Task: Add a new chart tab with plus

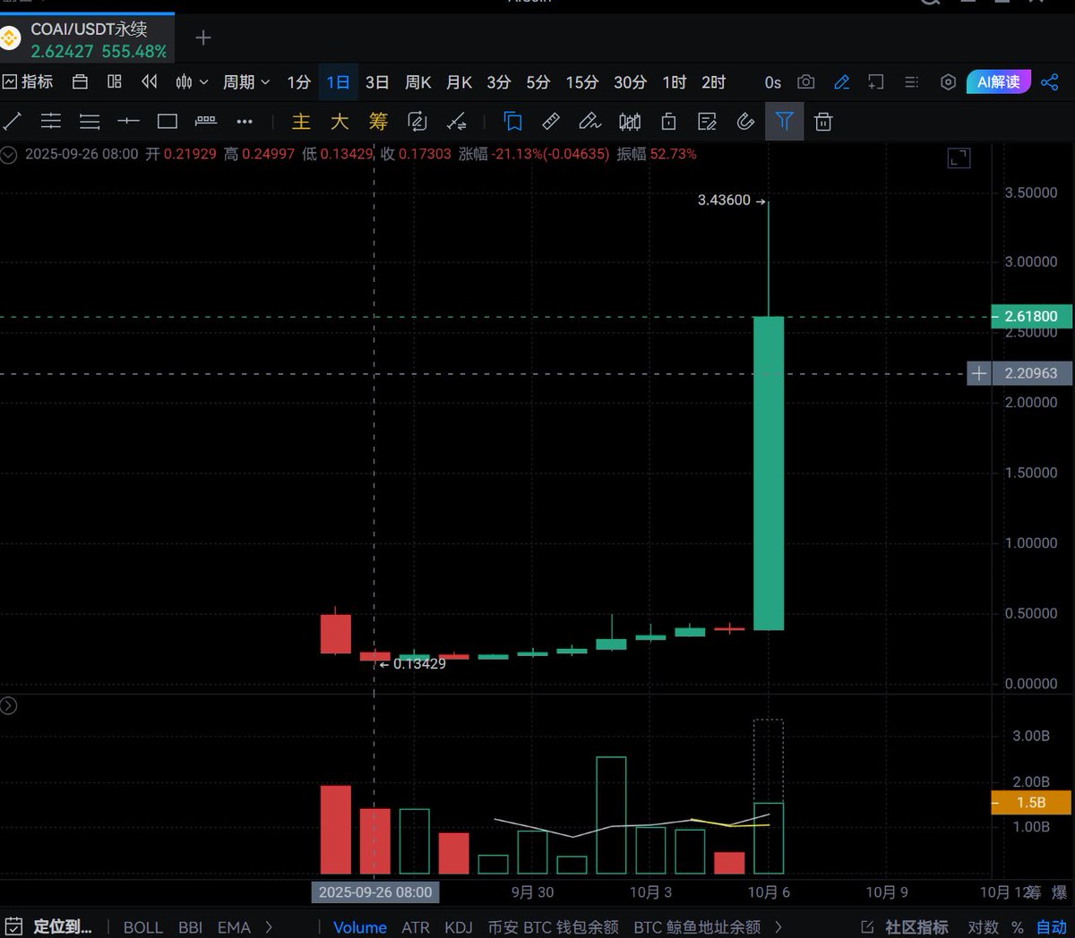Action: click(x=203, y=38)
